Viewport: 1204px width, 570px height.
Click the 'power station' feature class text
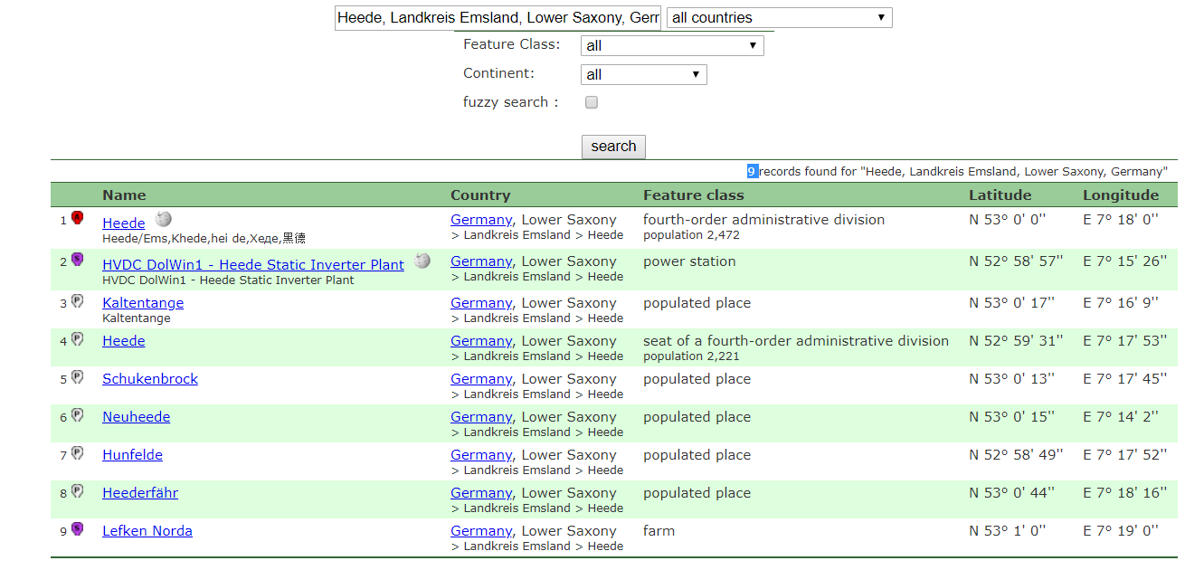coord(689,261)
